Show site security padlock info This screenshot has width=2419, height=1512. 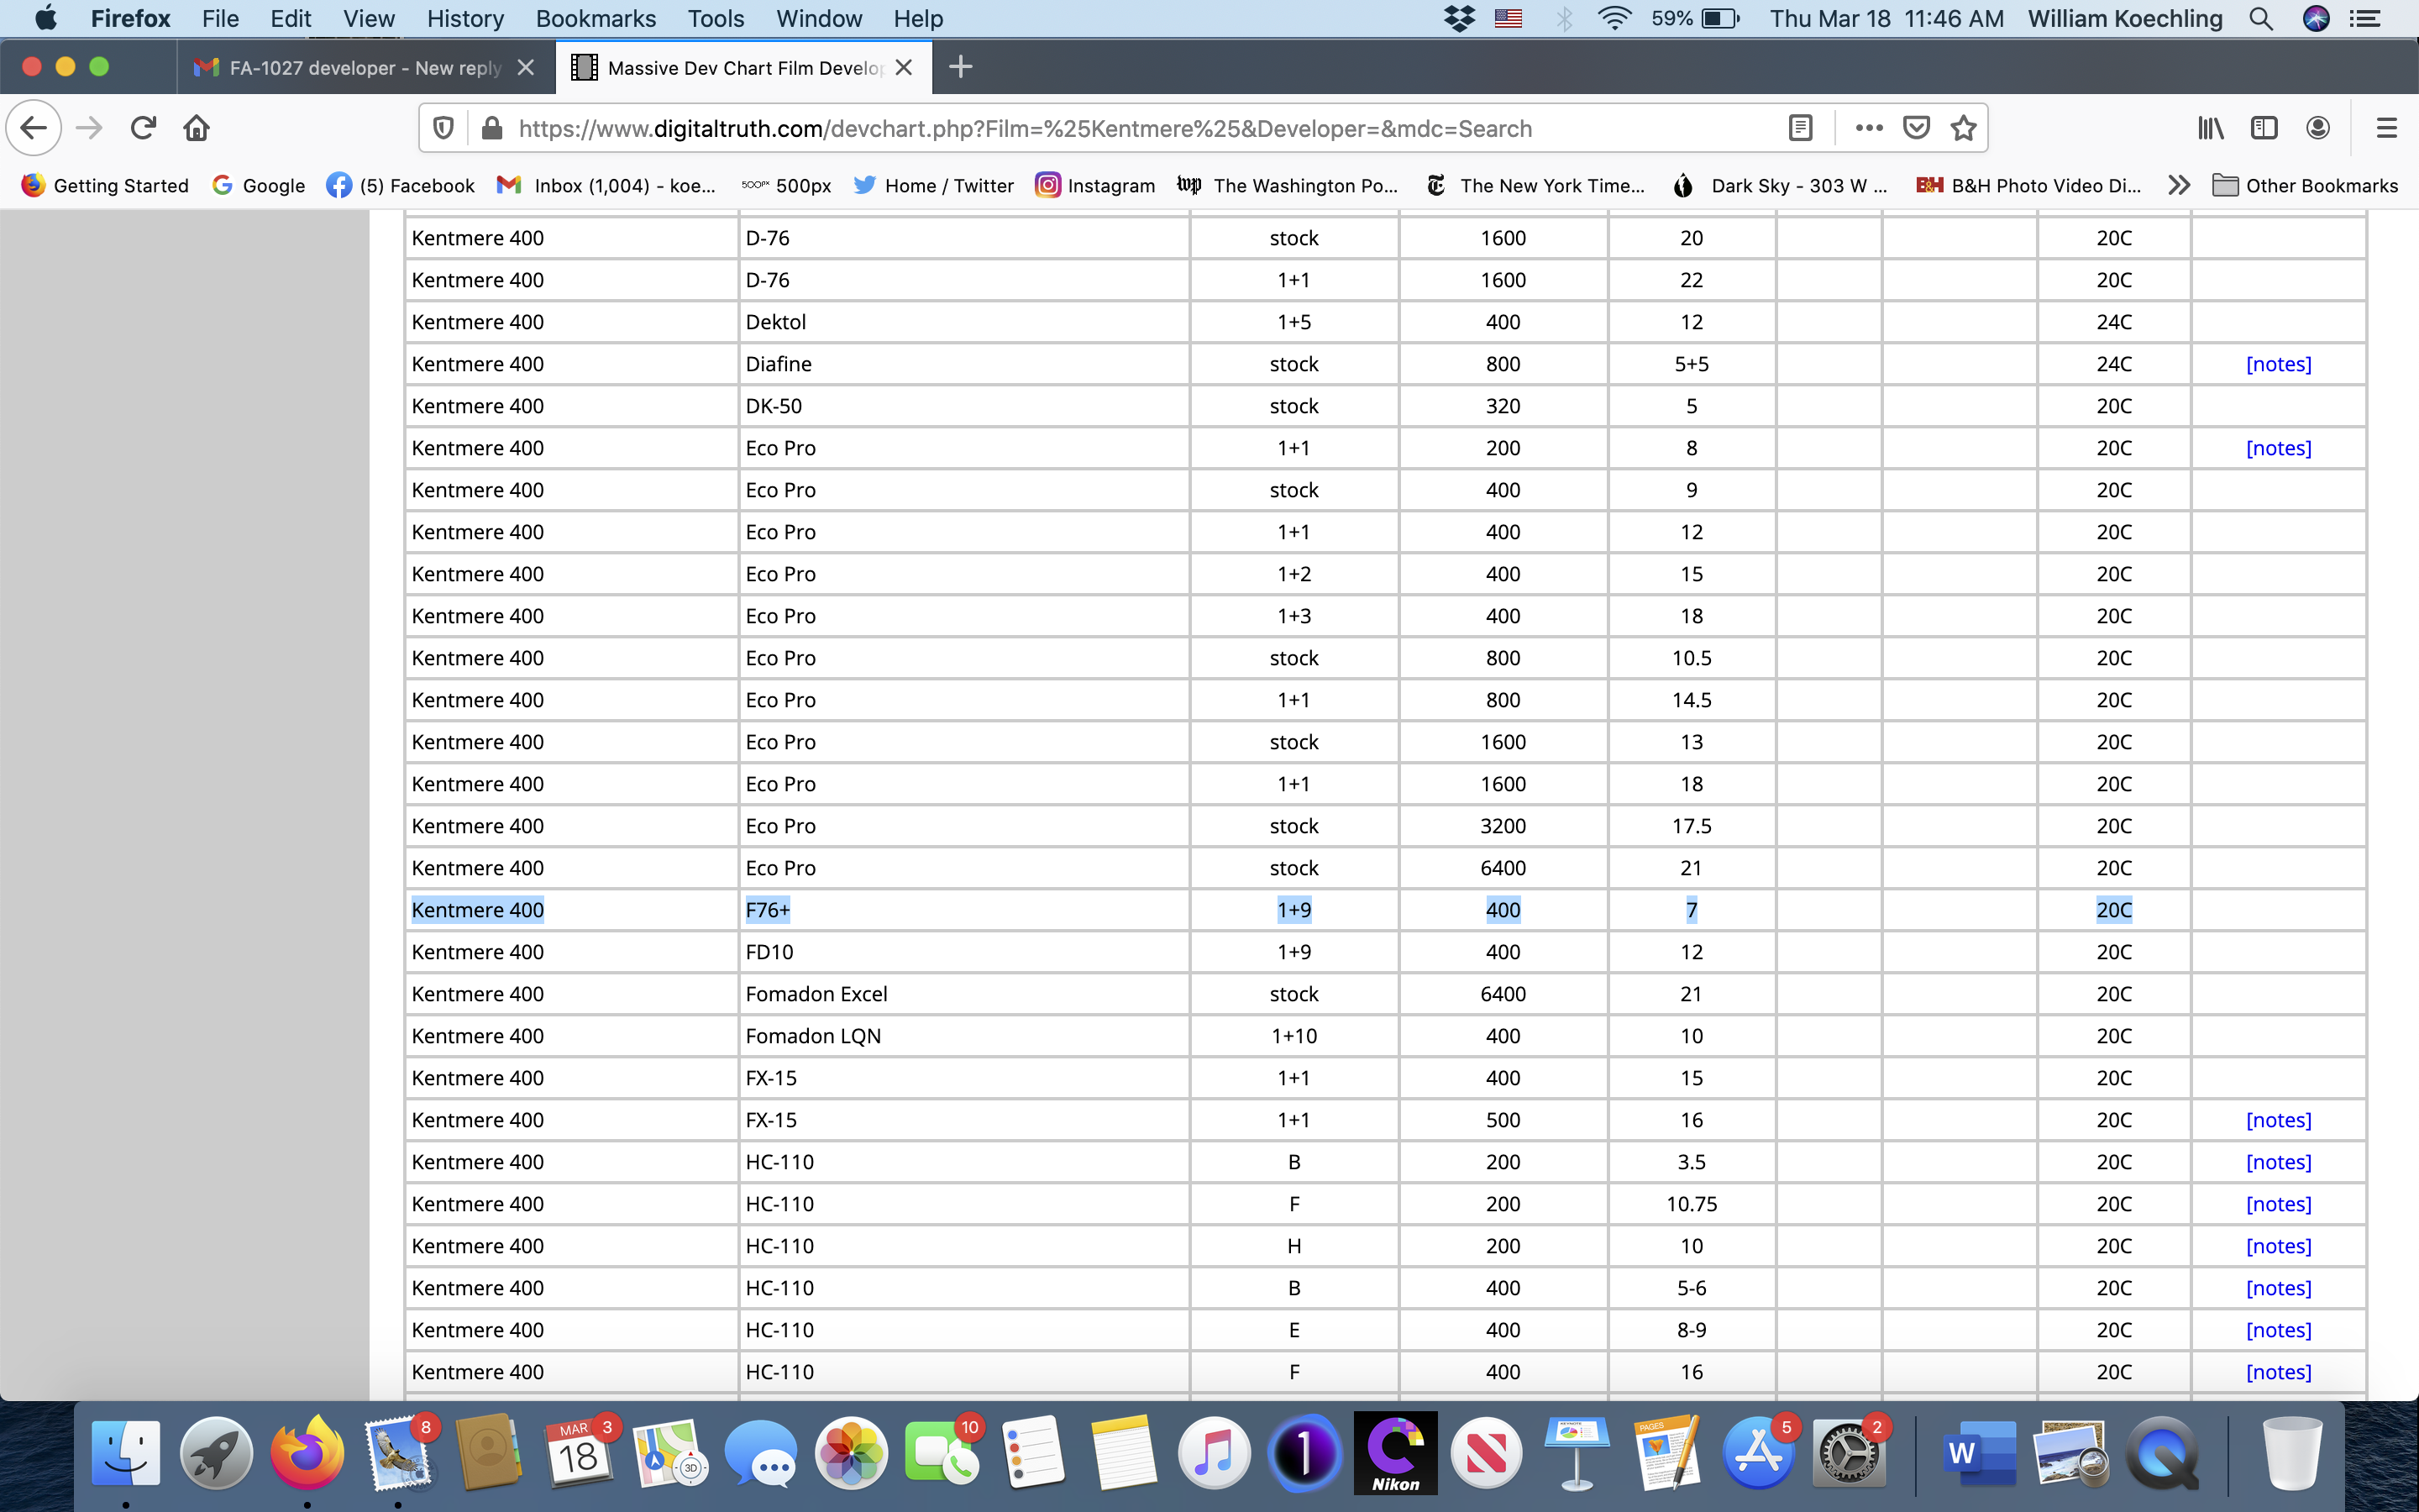(x=492, y=128)
